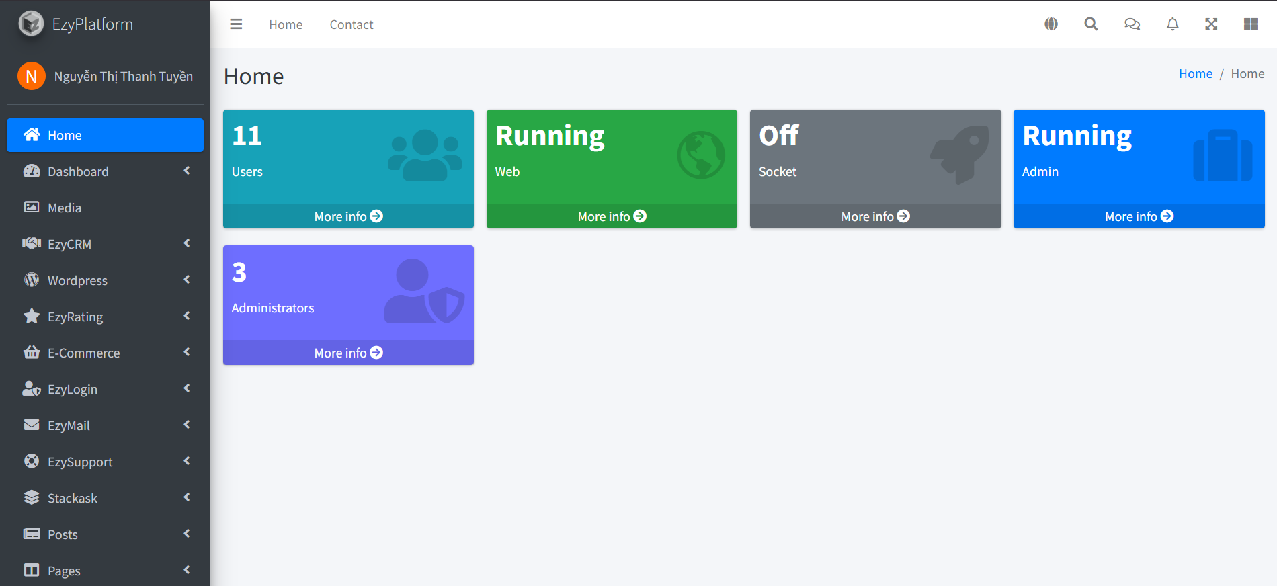Click the suitcase icon on Admin card
The height and width of the screenshot is (586, 1277).
click(x=1223, y=155)
